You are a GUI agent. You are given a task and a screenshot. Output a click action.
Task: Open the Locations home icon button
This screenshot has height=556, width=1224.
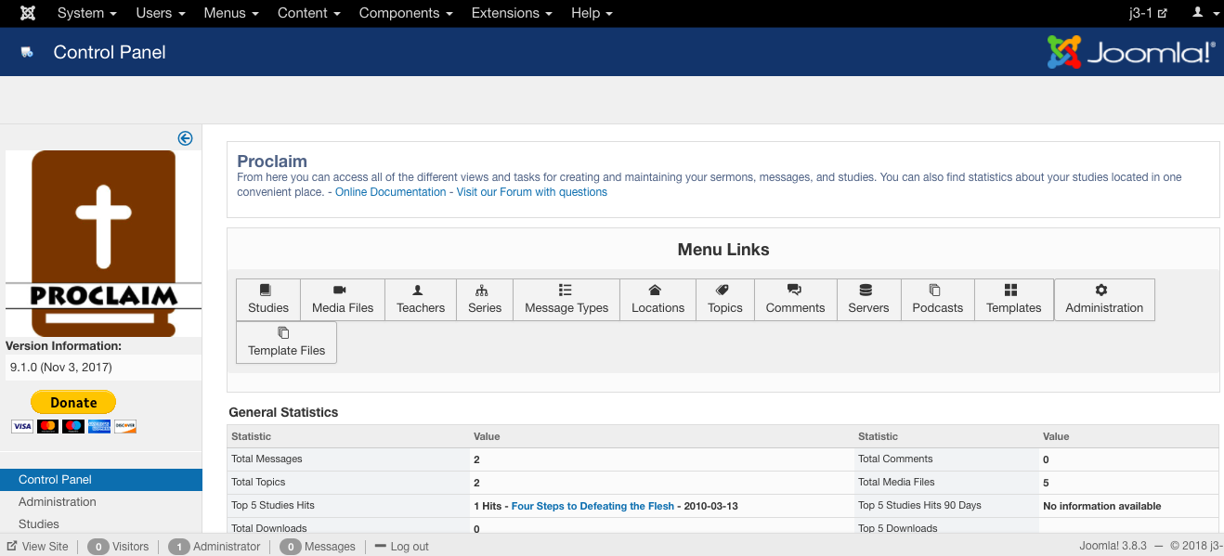click(658, 300)
